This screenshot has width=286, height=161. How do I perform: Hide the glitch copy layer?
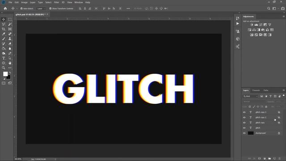point(244,123)
